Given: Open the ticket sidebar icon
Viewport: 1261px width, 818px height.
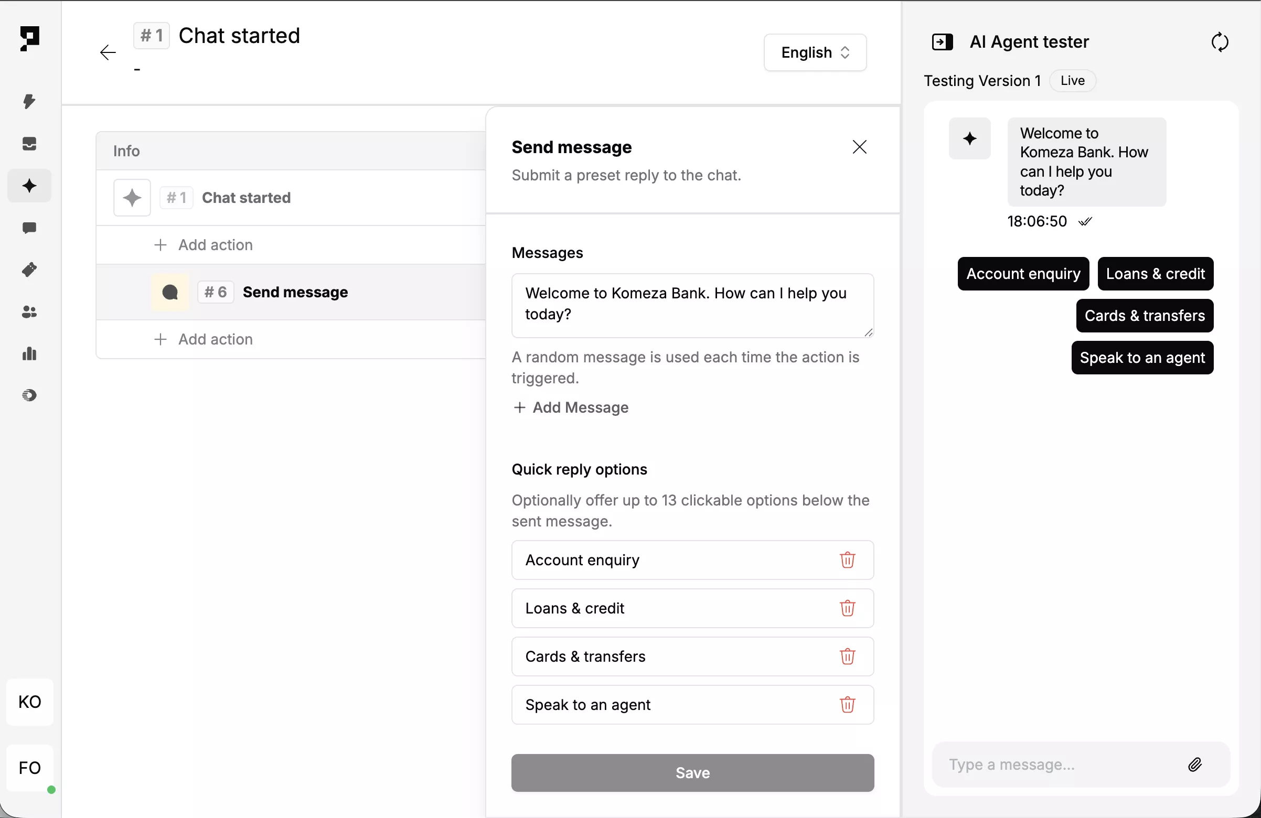Looking at the screenshot, I should [29, 270].
